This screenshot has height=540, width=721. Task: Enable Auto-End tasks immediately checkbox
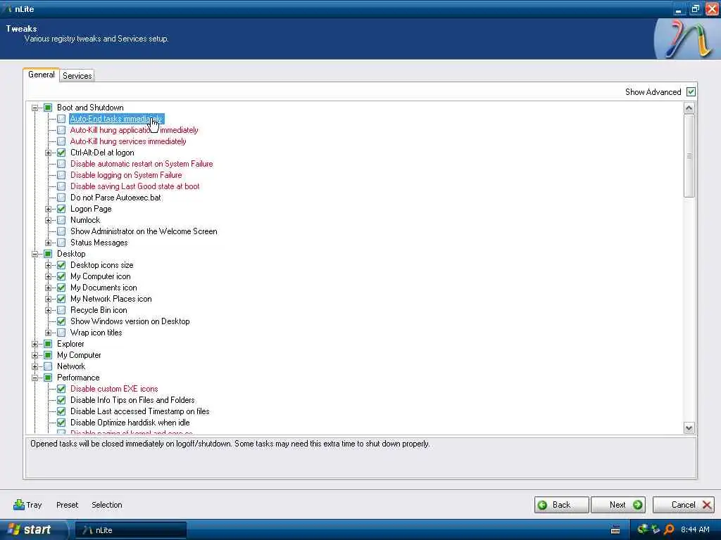pos(61,119)
